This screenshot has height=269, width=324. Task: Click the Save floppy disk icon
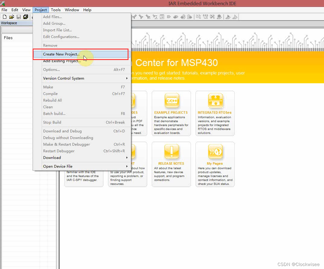[x=19, y=17]
